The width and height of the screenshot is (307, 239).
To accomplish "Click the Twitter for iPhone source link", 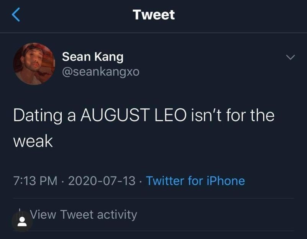I will tap(195, 180).
